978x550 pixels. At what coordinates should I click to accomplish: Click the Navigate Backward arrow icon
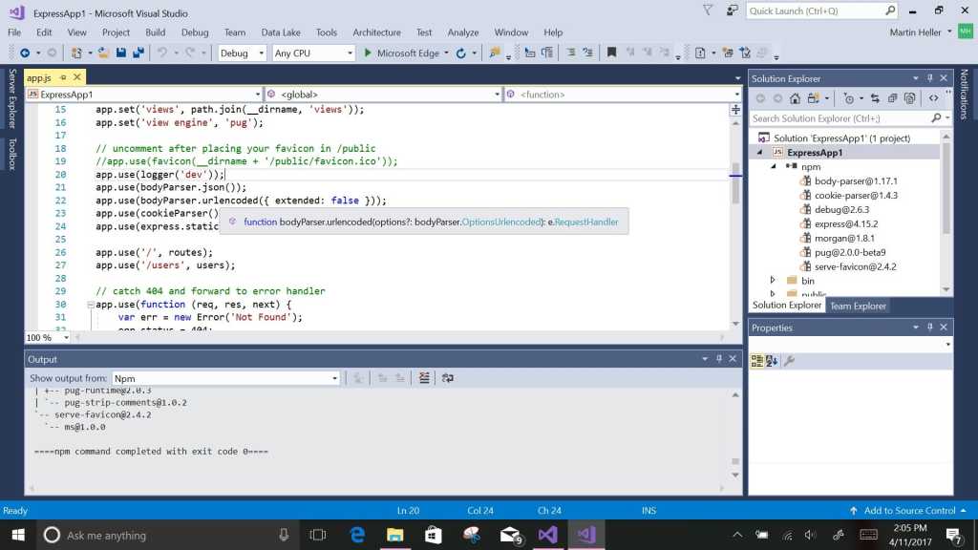click(24, 53)
